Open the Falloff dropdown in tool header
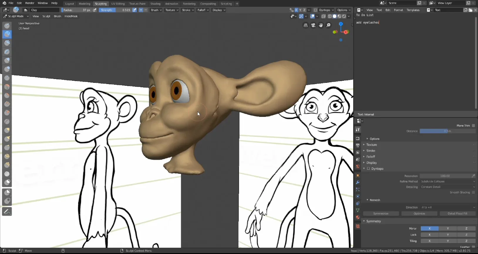 tap(203, 10)
